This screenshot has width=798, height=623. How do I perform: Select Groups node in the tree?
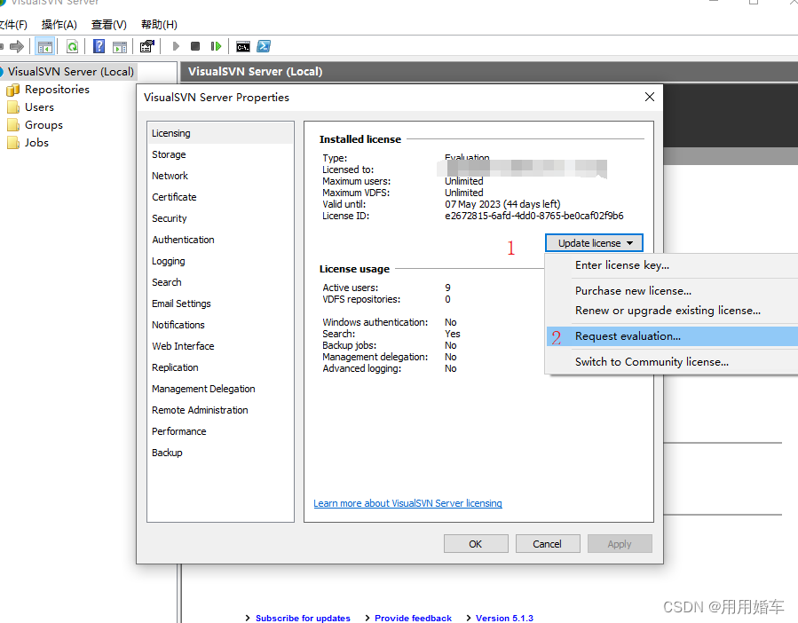tap(43, 125)
